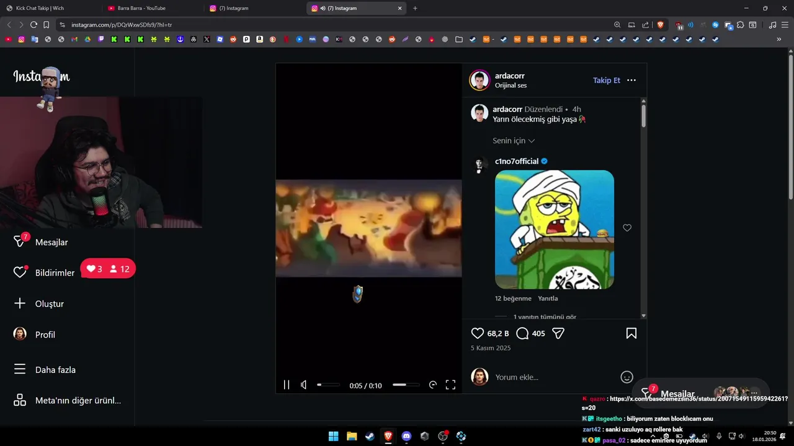Click the zoom magnifier icon in the address bar

pyautogui.click(x=617, y=25)
